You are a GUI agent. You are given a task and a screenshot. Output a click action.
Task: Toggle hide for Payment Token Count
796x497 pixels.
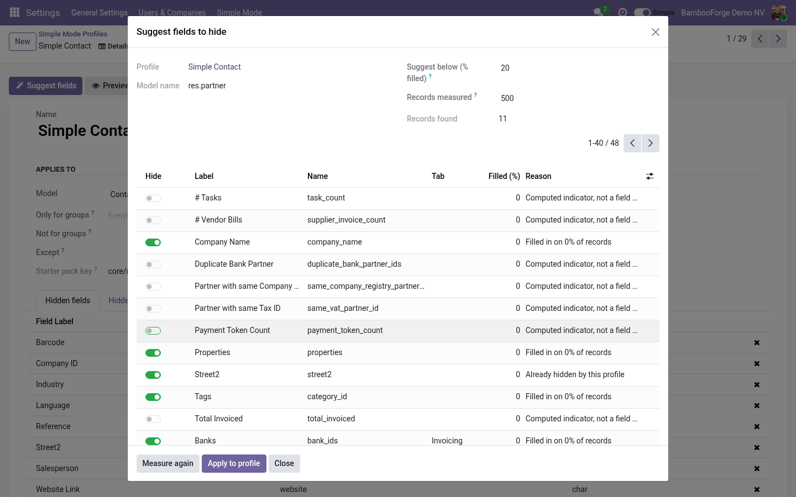[153, 331]
